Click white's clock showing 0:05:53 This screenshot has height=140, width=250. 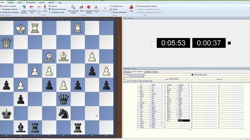pos(173,43)
